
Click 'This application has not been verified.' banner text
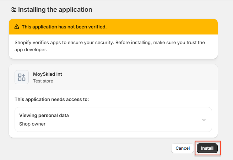(x=64, y=27)
